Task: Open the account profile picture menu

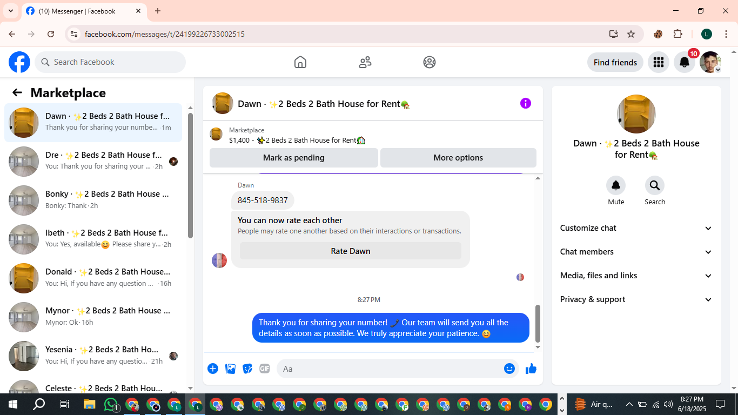Action: coord(710,62)
